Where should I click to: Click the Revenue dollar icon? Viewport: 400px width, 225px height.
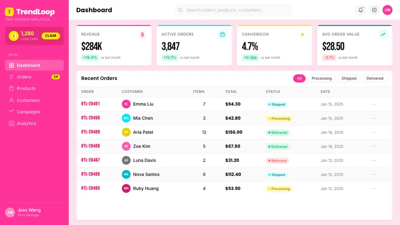coord(142,34)
